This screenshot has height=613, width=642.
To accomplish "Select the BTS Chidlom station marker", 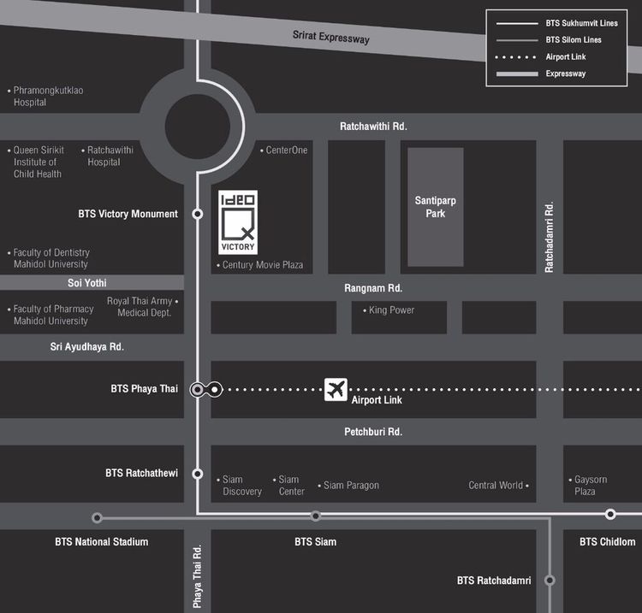I will (x=610, y=514).
